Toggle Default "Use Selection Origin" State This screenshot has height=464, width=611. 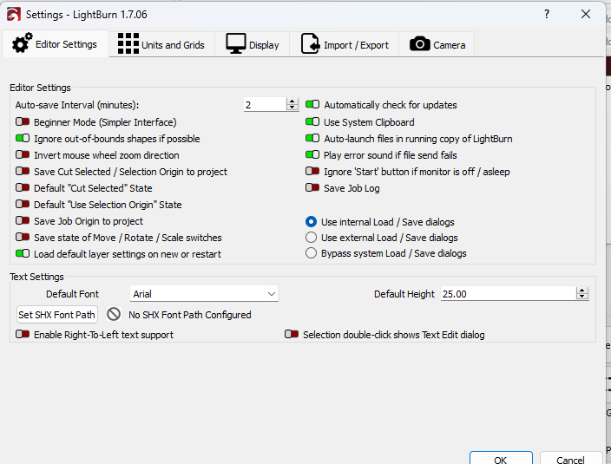pyautogui.click(x=23, y=204)
